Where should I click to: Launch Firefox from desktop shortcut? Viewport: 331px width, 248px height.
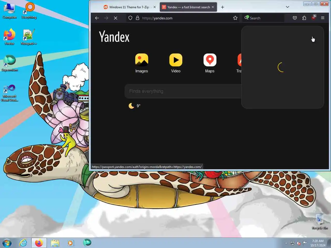(10, 37)
